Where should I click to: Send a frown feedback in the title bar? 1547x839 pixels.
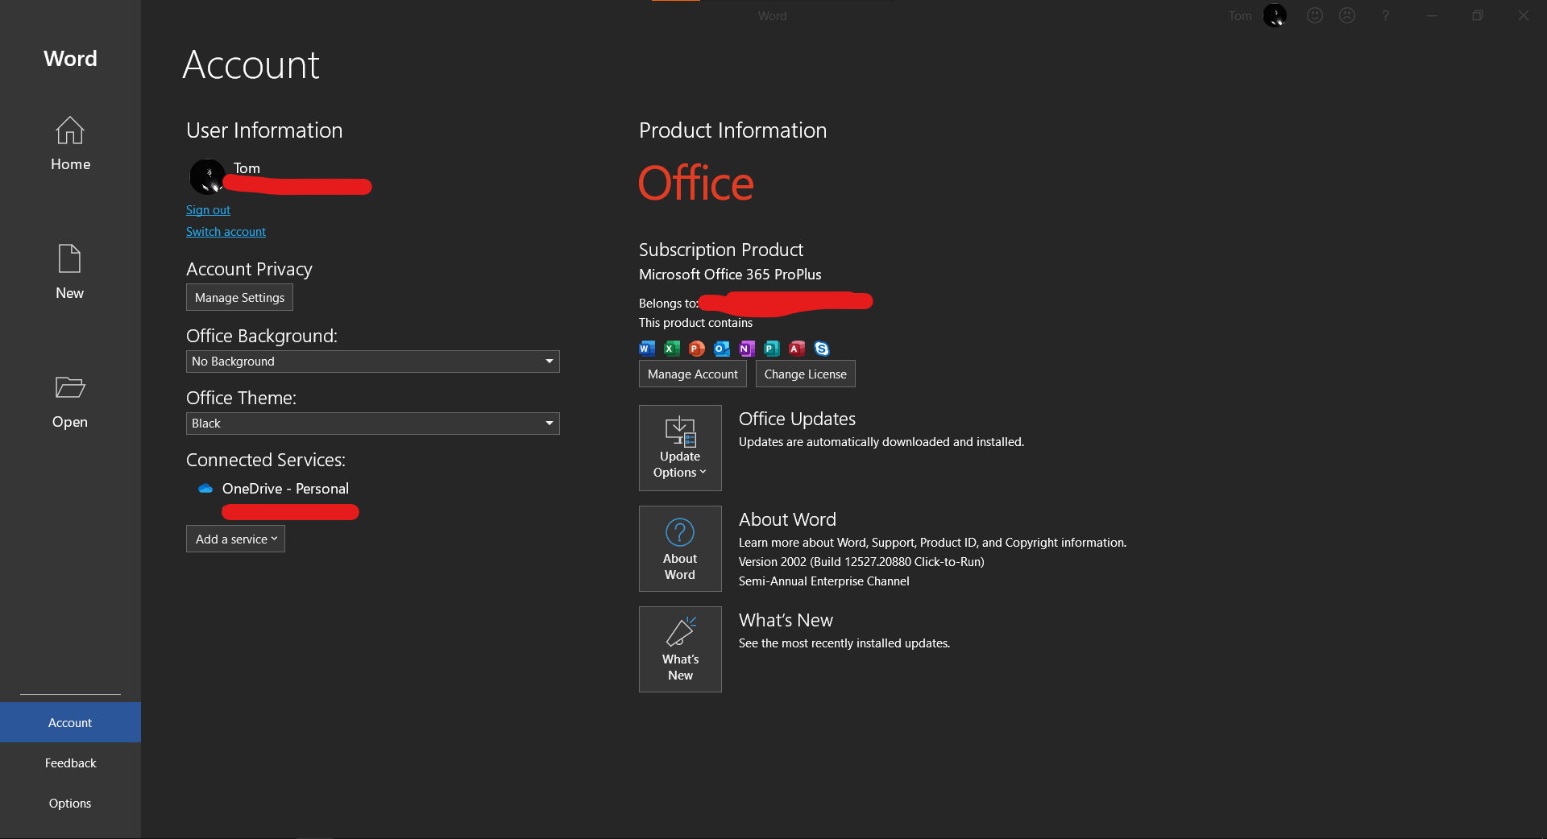[1347, 15]
